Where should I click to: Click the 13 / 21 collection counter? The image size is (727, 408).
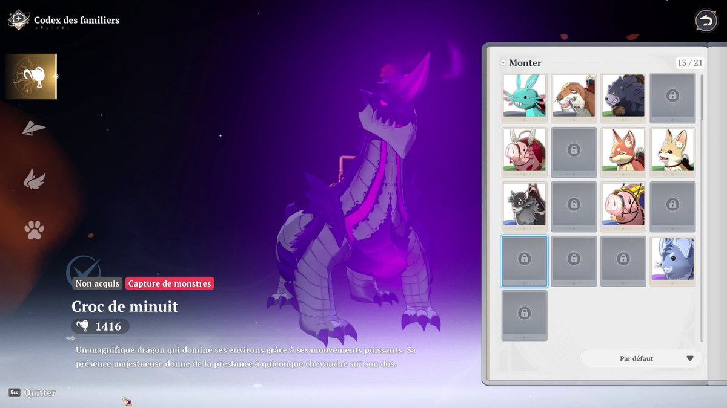tap(690, 63)
